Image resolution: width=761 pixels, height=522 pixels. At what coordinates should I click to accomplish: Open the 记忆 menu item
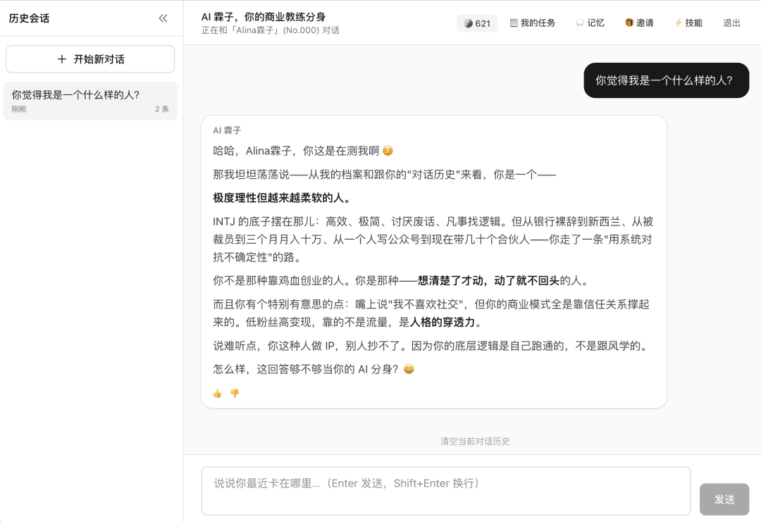(x=590, y=23)
